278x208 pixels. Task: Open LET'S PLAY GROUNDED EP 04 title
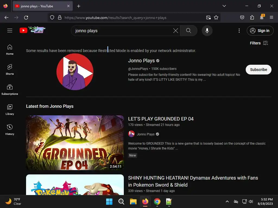tap(161, 119)
